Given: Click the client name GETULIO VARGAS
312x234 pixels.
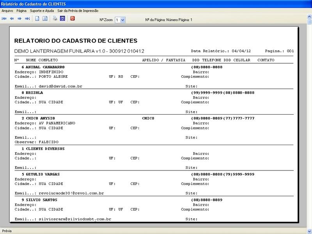Looking at the screenshot, I should (43, 174).
